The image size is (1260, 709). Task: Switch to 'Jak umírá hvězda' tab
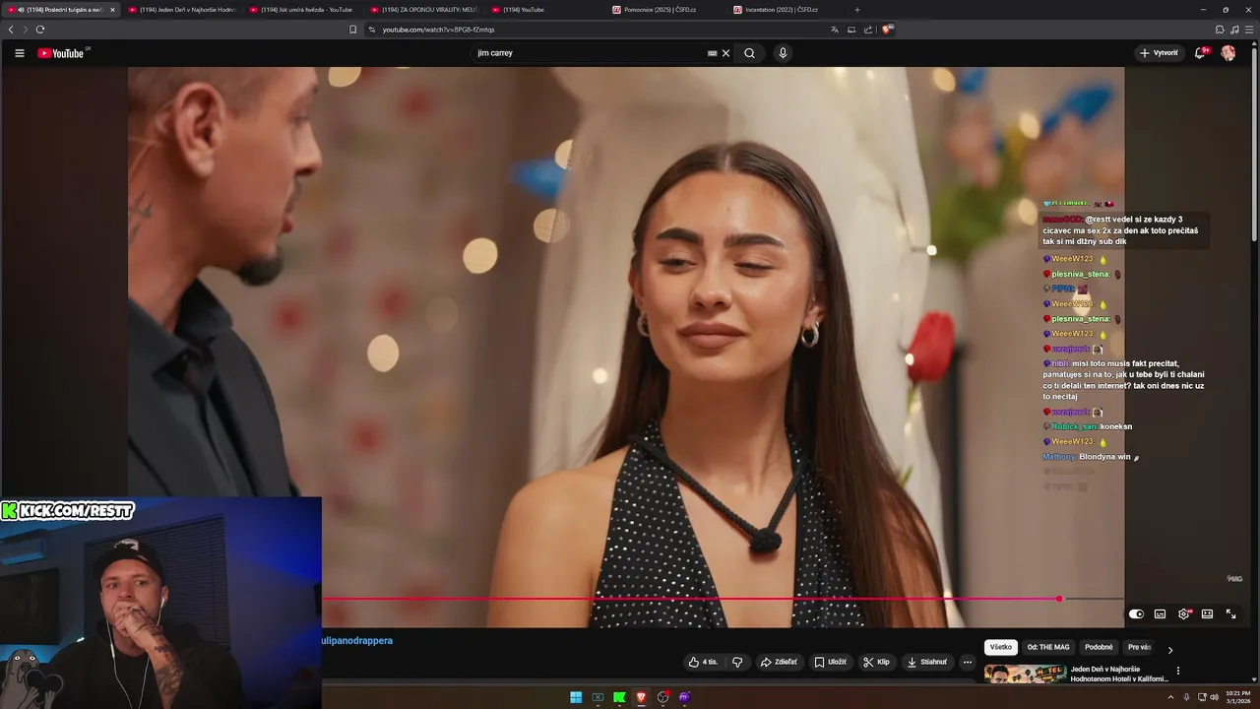303,10
